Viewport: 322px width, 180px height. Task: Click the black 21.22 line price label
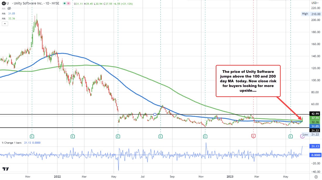(315, 130)
